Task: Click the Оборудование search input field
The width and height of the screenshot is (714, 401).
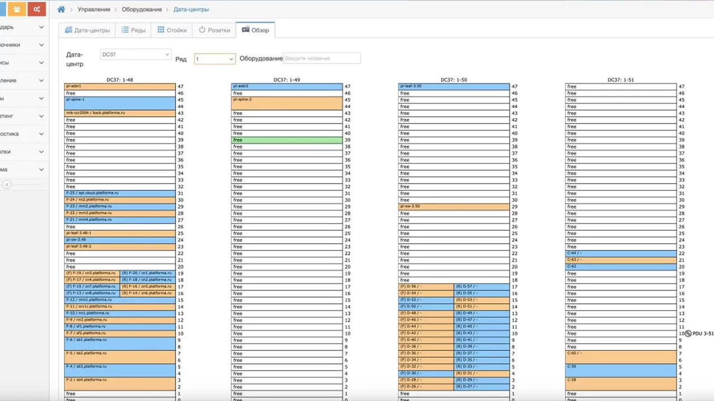Action: tap(322, 58)
